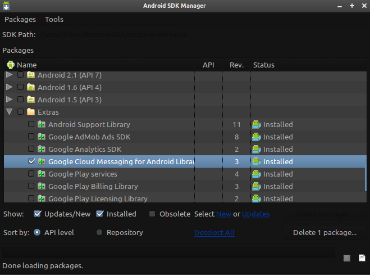Expand the Android 1.5 (API 3) node
Screen dimensions: 370x275
pyautogui.click(x=9, y=99)
